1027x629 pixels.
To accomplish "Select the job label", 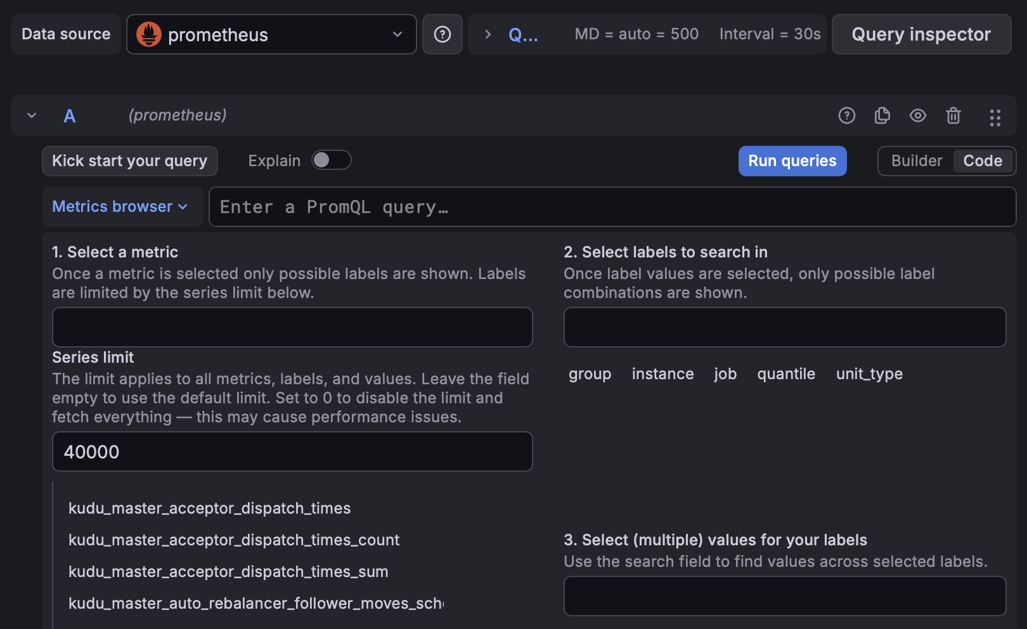I will click(x=725, y=374).
